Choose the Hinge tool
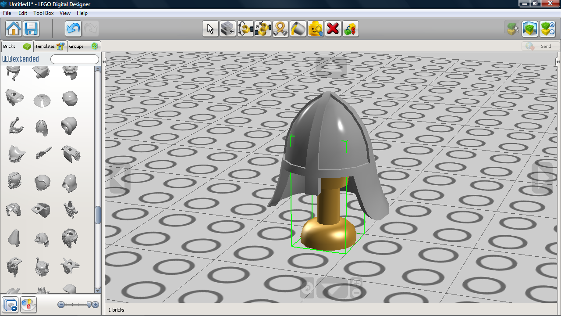Image resolution: width=561 pixels, height=316 pixels. [x=245, y=29]
